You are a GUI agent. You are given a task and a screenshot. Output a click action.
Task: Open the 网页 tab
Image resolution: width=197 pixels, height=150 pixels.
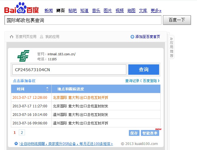(60, 11)
